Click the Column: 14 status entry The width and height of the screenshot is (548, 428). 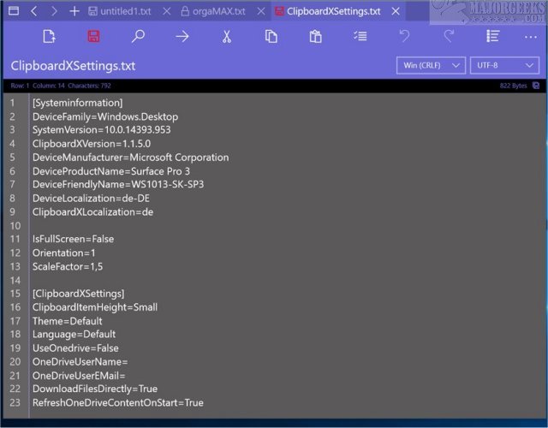pyautogui.click(x=49, y=86)
